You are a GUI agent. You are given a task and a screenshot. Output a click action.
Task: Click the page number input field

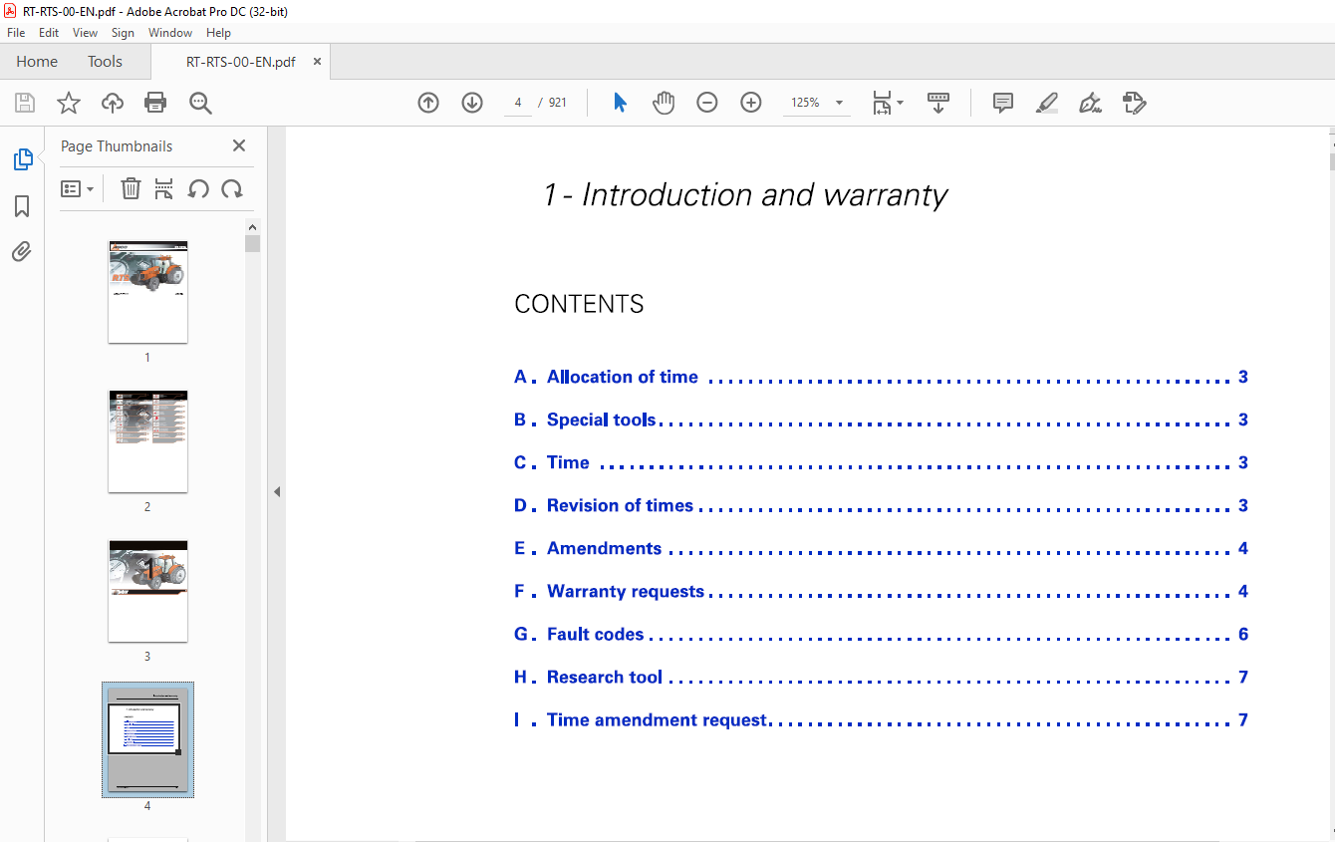[518, 103]
